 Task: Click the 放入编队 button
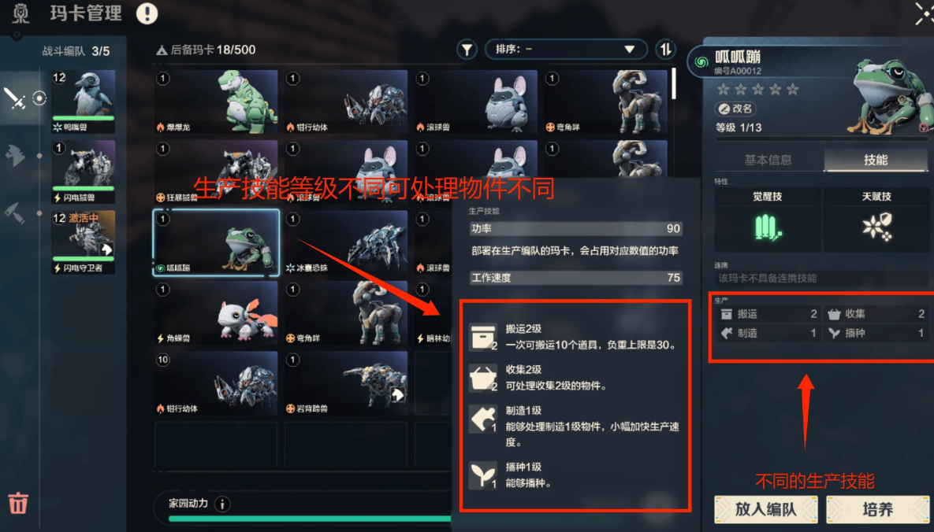click(765, 509)
